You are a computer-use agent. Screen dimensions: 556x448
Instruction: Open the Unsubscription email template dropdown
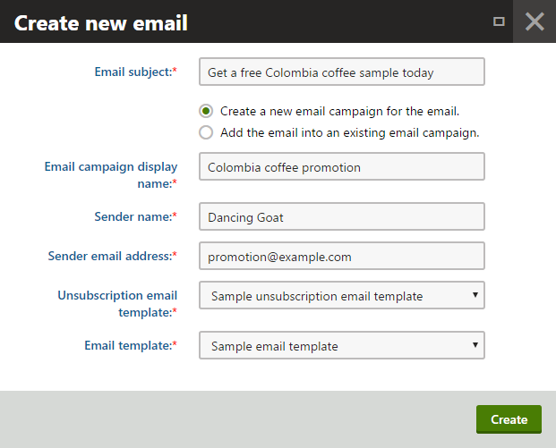(342, 295)
